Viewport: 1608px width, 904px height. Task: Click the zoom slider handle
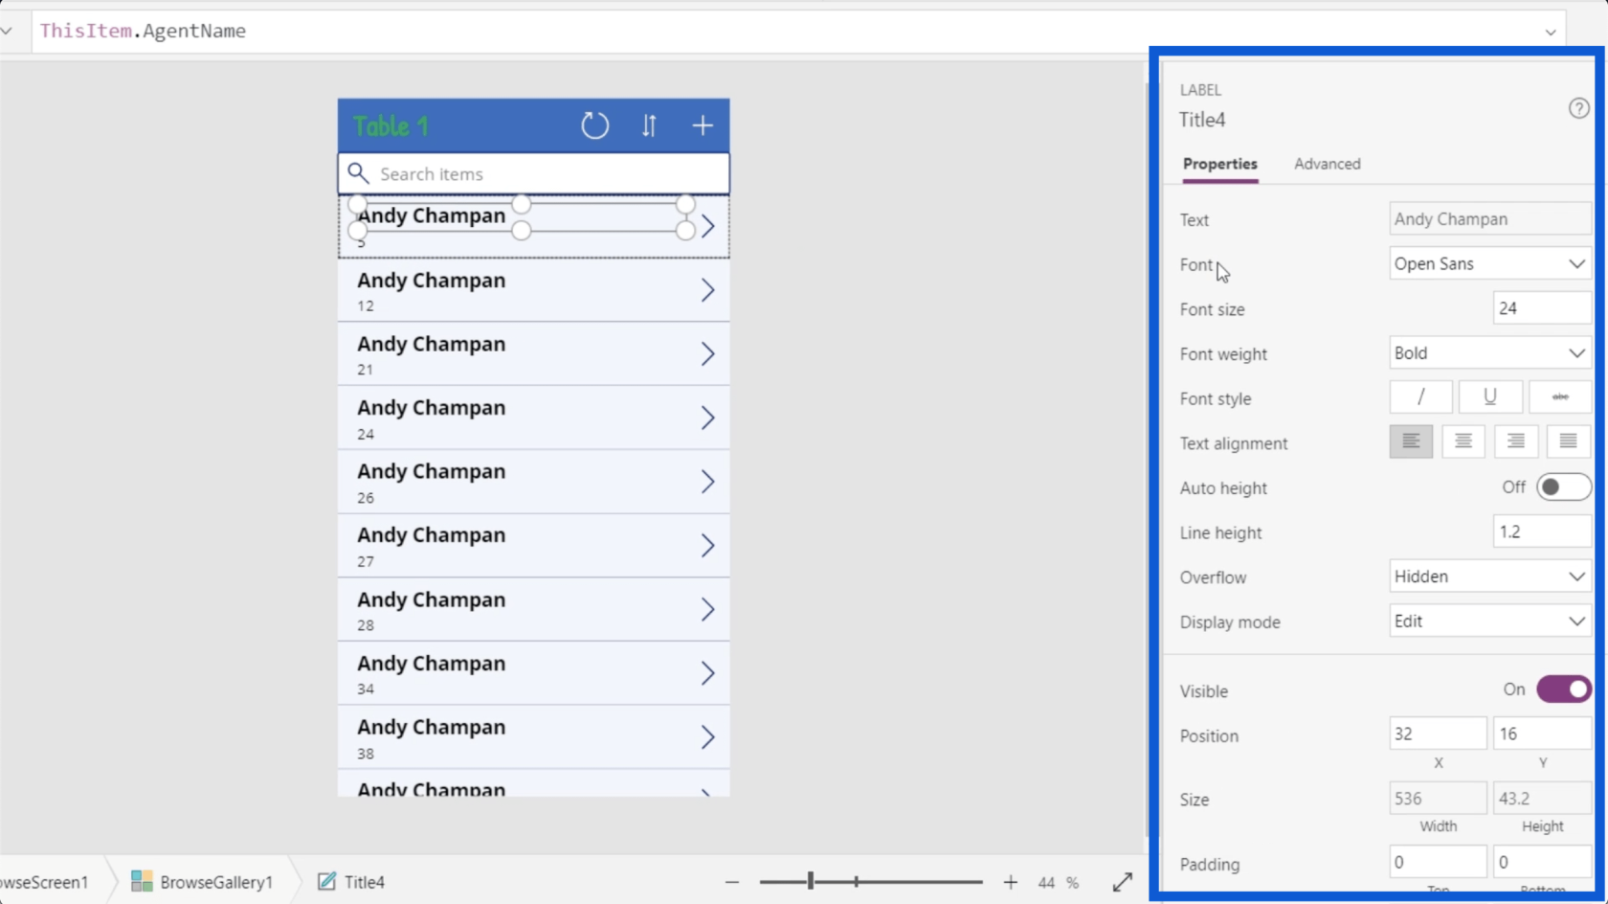tap(811, 881)
